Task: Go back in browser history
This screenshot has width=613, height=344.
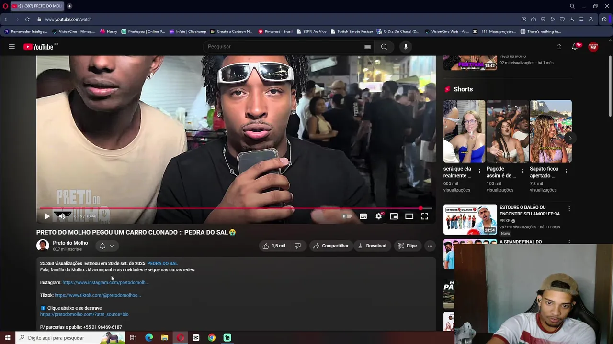Action: click(6, 19)
